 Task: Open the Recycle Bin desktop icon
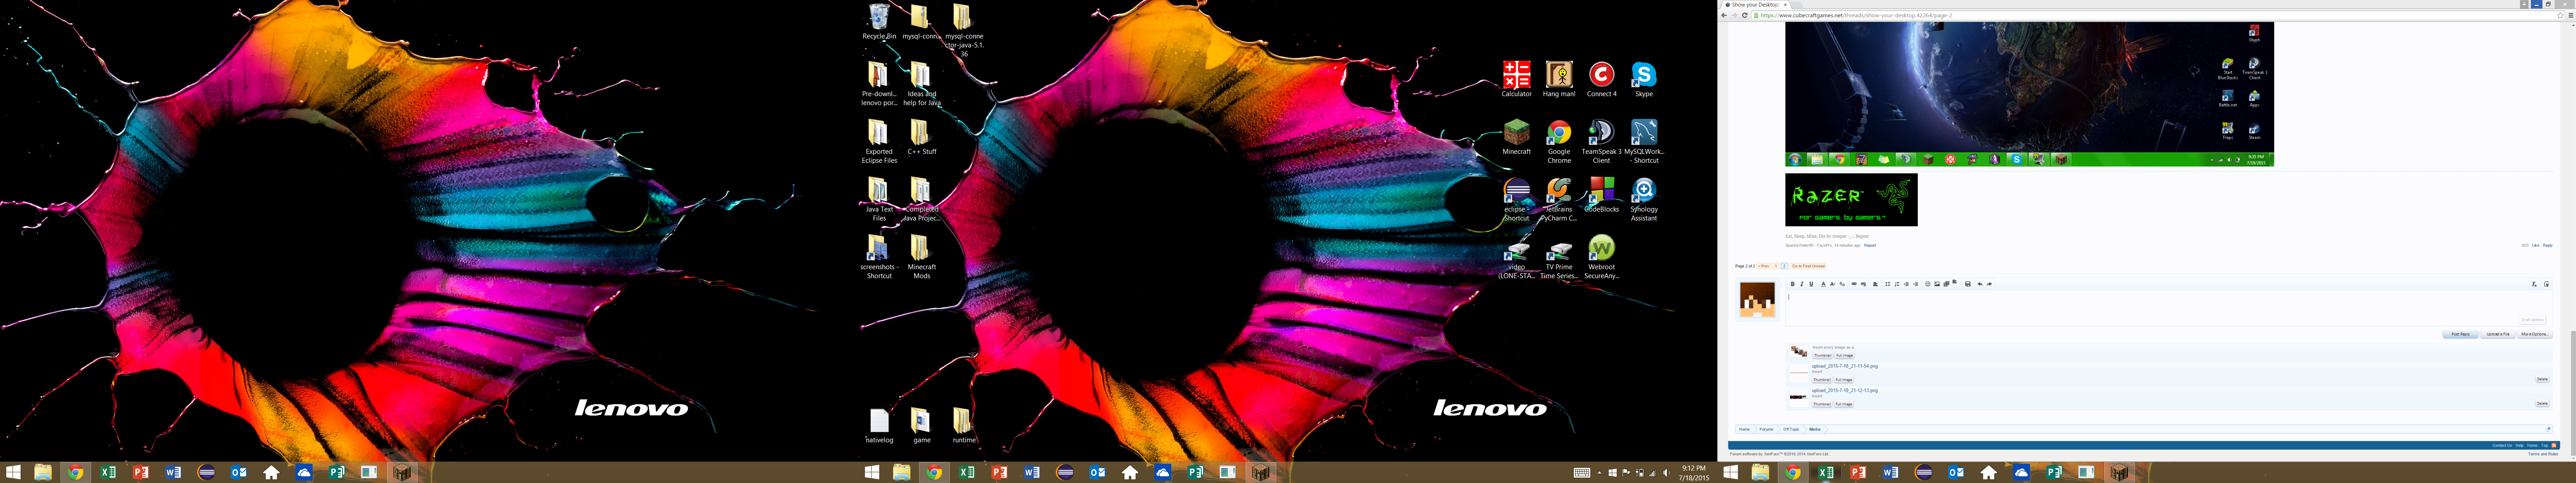click(x=879, y=22)
